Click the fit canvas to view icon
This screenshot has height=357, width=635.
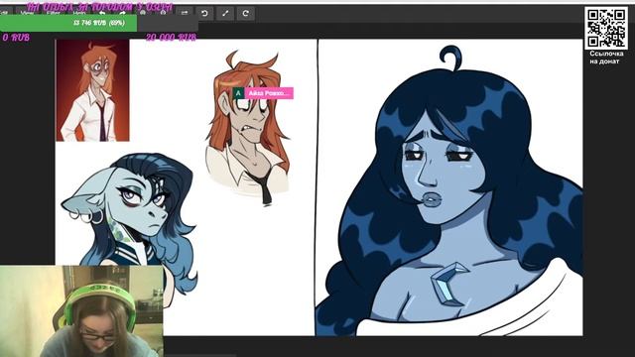coord(225,13)
